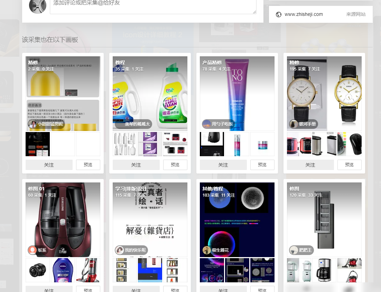381x292 pixels.
Task: Open the black air fryer thumbnail
Action: pos(212,144)
